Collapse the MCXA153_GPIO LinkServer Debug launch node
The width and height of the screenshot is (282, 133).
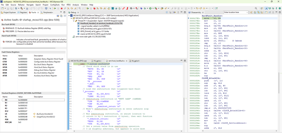[69, 15]
